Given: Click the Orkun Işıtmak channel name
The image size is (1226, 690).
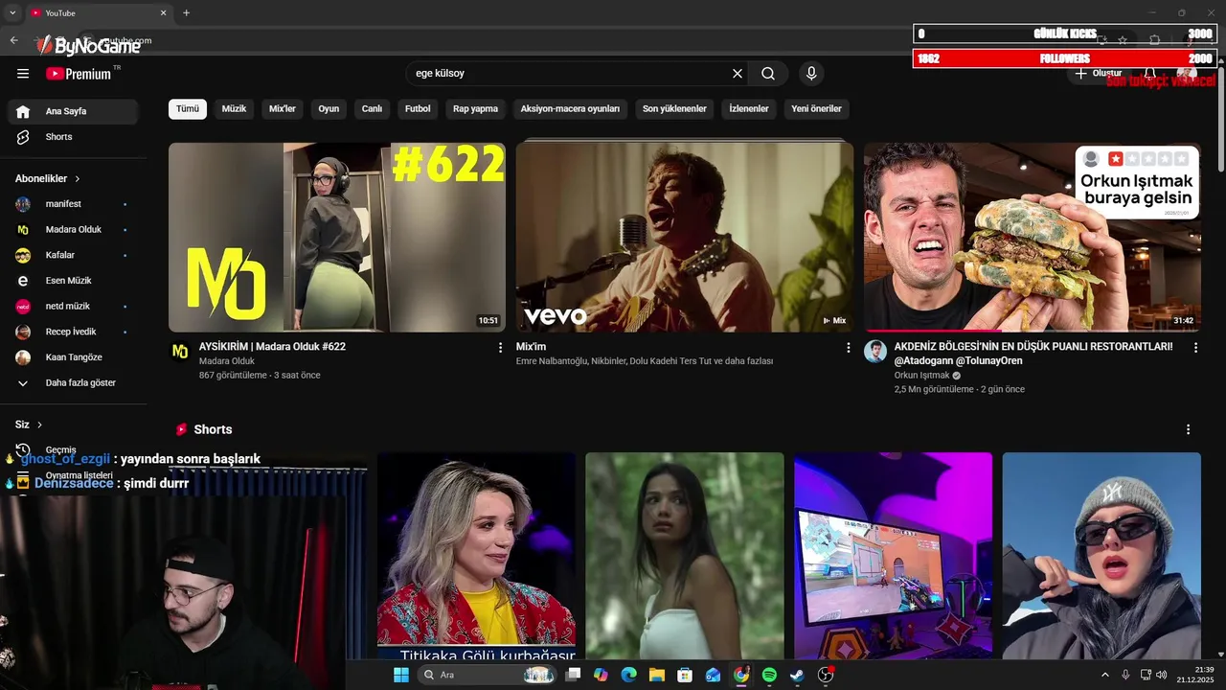Looking at the screenshot, I should (921, 376).
